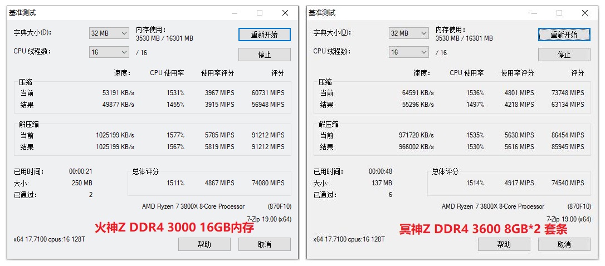Click the 74080 MIPS overall rating value
Image resolution: width=605 pixels, height=266 pixels.
coord(268,183)
